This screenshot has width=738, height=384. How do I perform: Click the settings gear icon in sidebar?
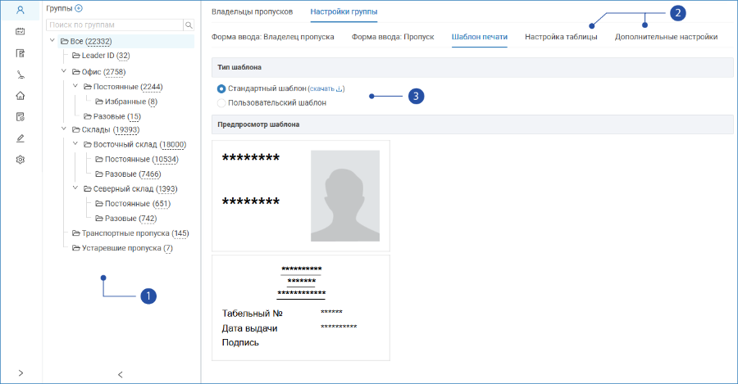[20, 160]
